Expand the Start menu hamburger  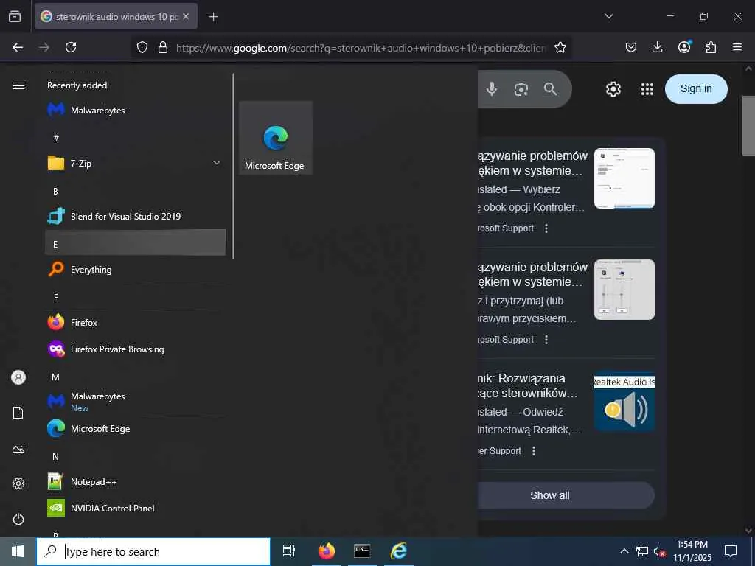18,85
